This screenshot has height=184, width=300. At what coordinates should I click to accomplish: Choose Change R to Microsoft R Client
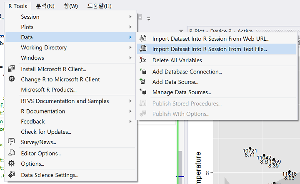click(x=71, y=79)
